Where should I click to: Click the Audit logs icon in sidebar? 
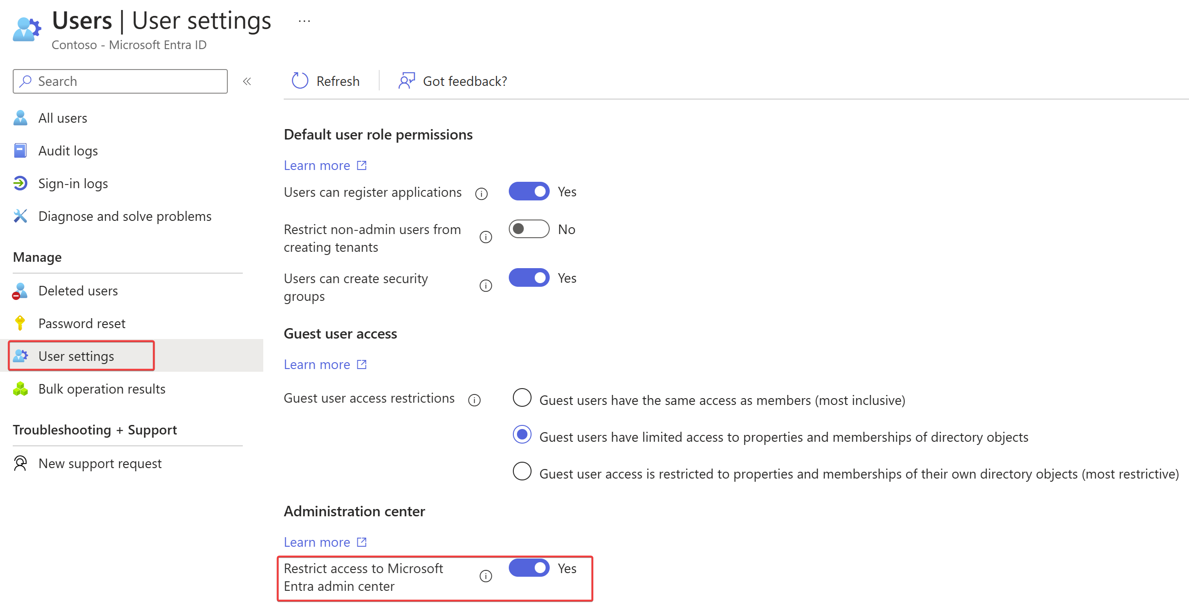pyautogui.click(x=21, y=151)
